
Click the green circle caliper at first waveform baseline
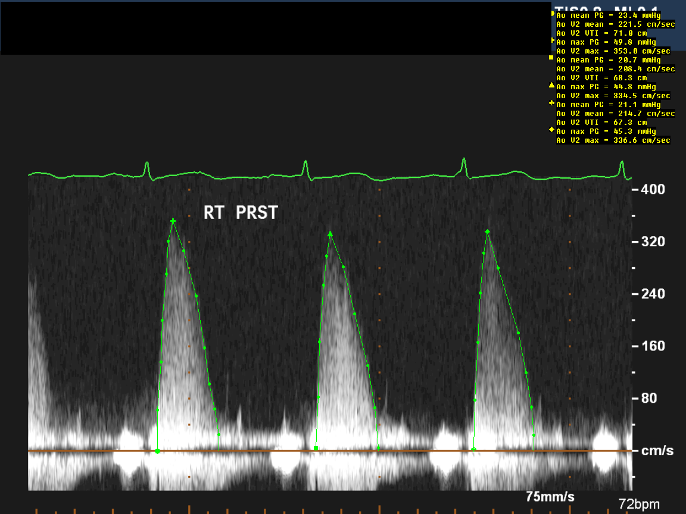(x=157, y=452)
